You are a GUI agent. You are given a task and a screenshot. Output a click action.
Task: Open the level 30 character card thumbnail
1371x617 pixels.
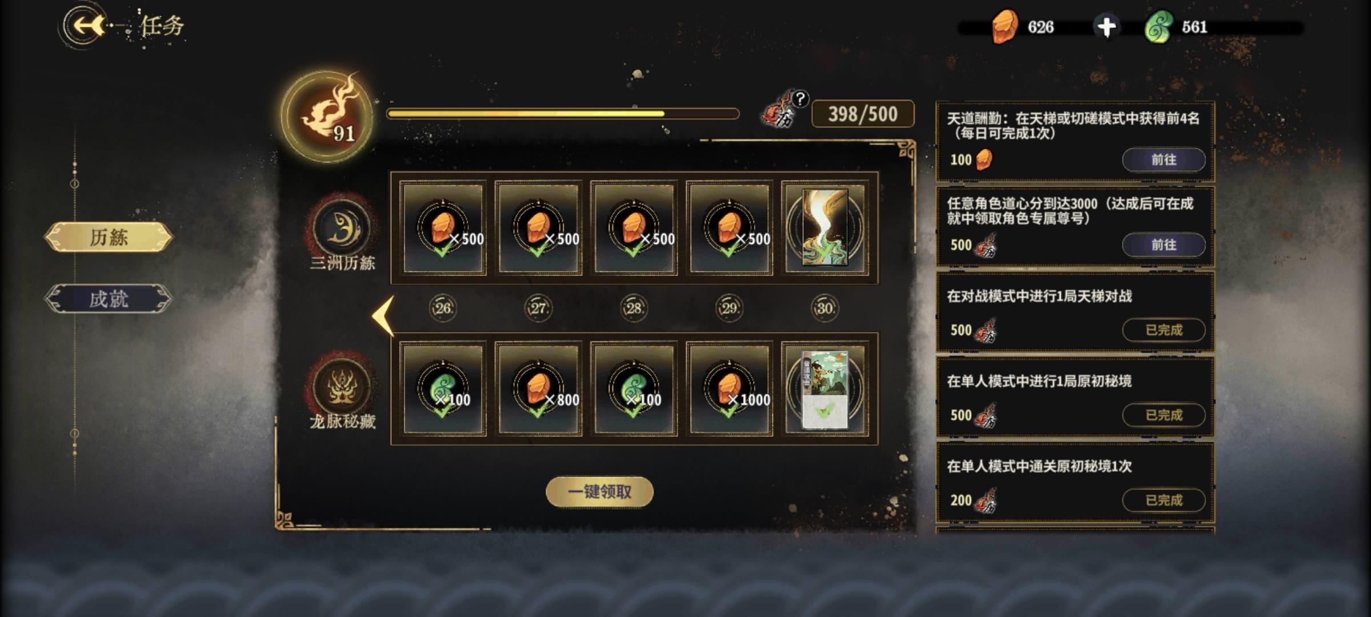coord(825,388)
